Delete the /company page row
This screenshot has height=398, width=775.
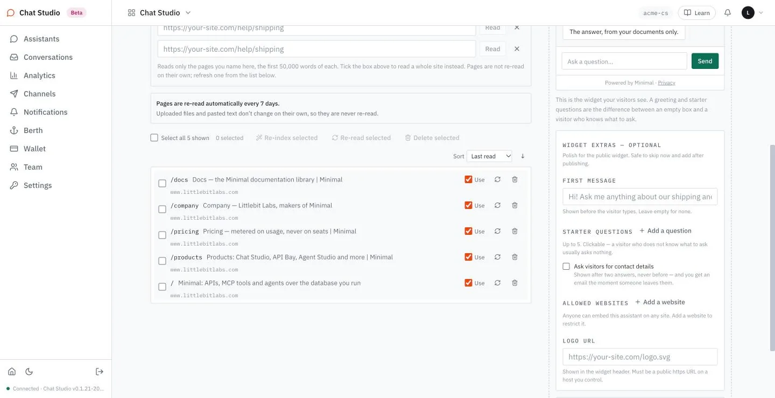pos(515,205)
